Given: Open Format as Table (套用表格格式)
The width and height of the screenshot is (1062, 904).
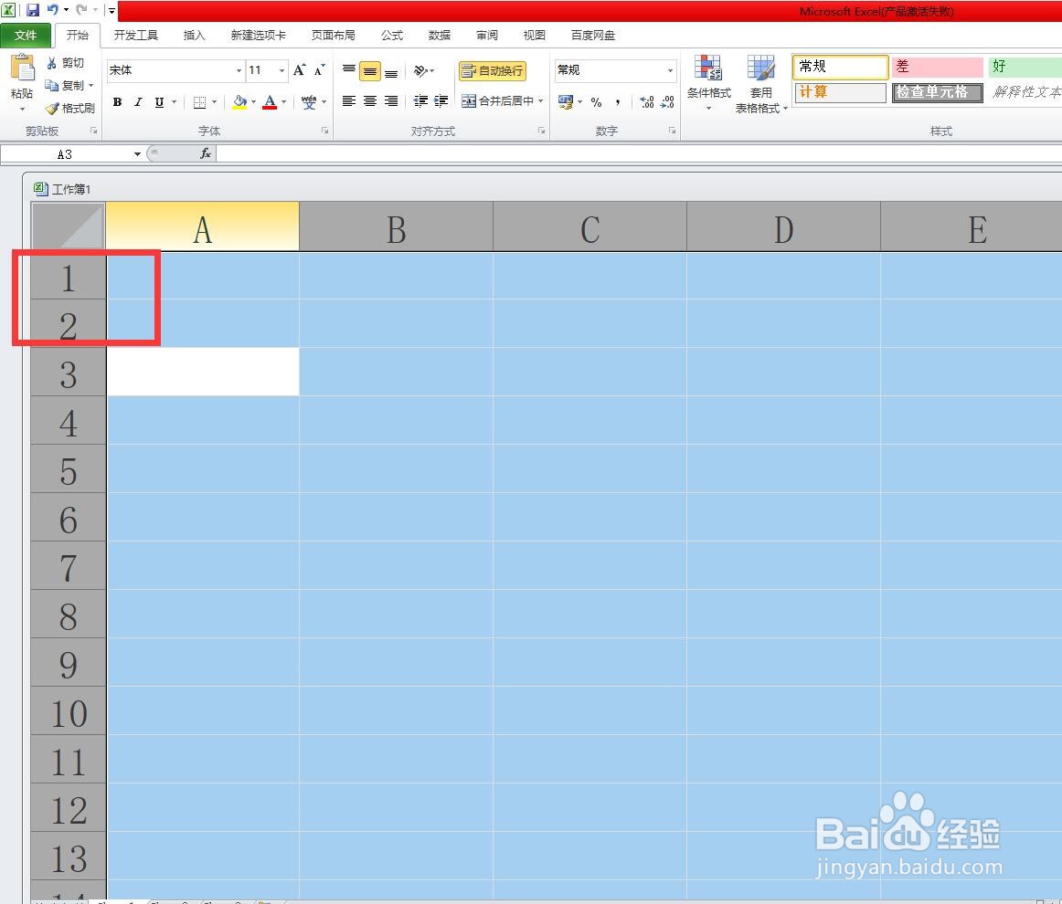Looking at the screenshot, I should (761, 84).
